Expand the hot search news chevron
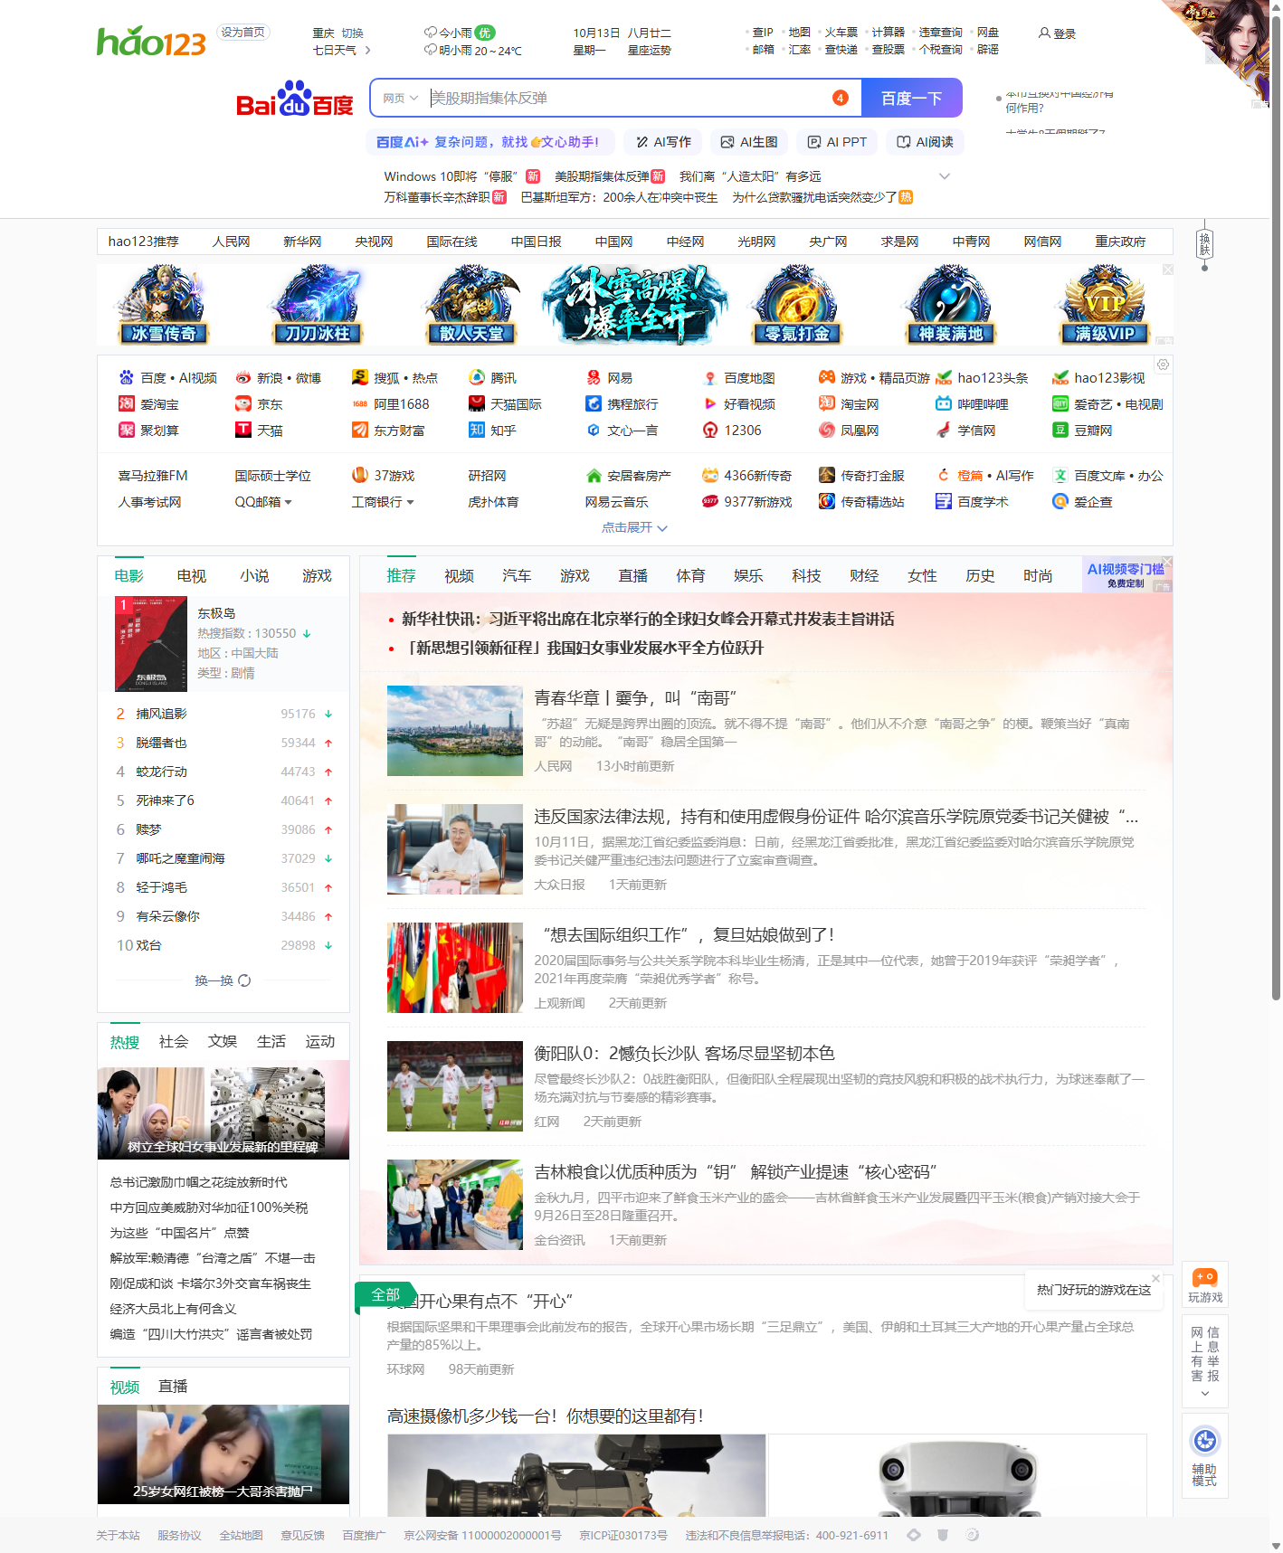 pyautogui.click(x=945, y=176)
